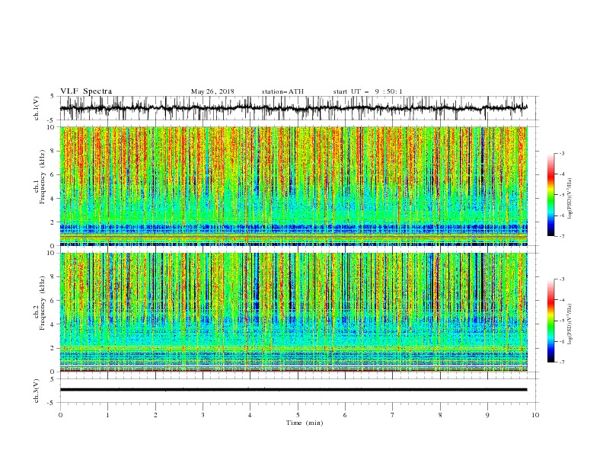The width and height of the screenshot is (603, 466).
Task: Click time axis tick label '2'
Action: 155,415
